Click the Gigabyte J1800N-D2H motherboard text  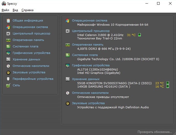(x=118, y=59)
